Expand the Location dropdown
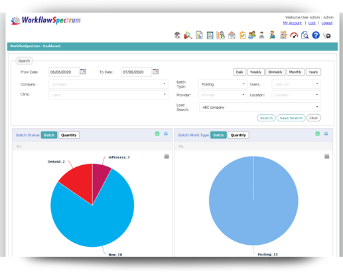The width and height of the screenshot is (343, 274). [x=297, y=95]
